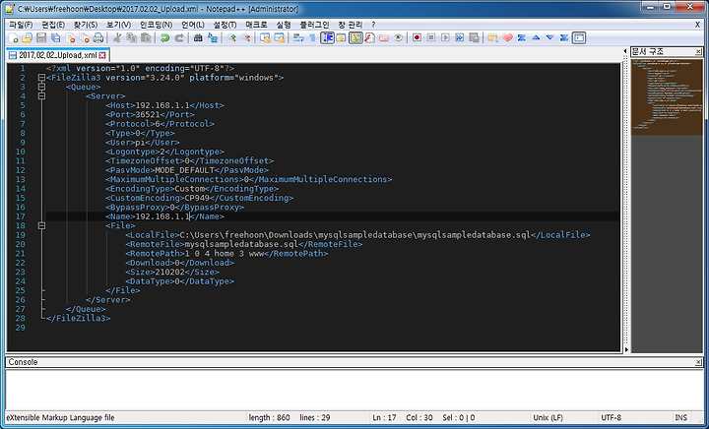The image size is (709, 429).
Task: Start macro recording with the red dot icon
Action: click(x=417, y=38)
